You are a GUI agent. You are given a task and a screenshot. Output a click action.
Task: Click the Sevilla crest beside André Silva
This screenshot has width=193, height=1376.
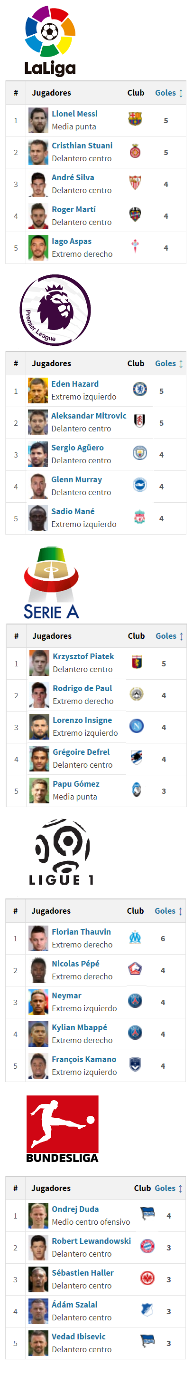(x=136, y=183)
